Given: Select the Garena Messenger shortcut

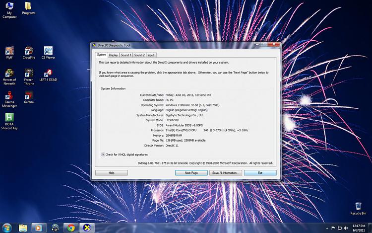Looking at the screenshot, I should point(9,99).
